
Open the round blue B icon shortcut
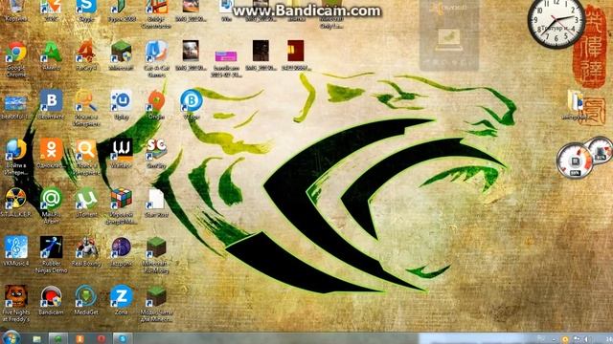point(192,100)
